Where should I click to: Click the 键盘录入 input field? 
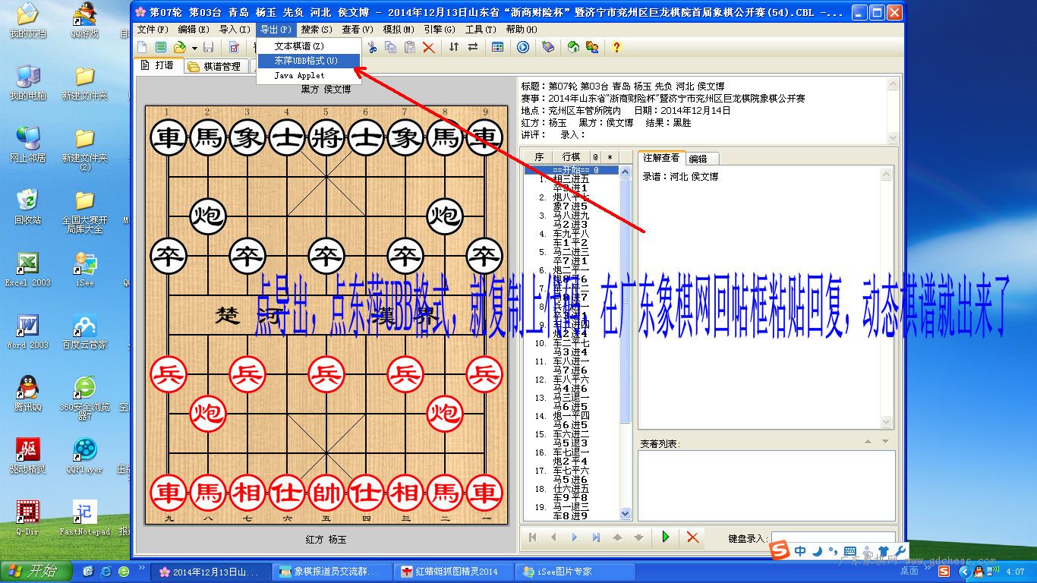[834, 537]
